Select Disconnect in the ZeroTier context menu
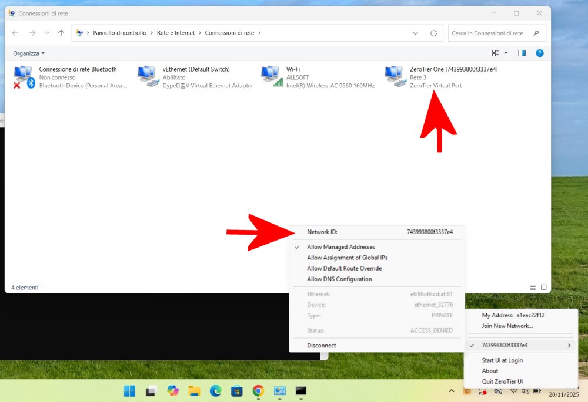 [x=321, y=345]
